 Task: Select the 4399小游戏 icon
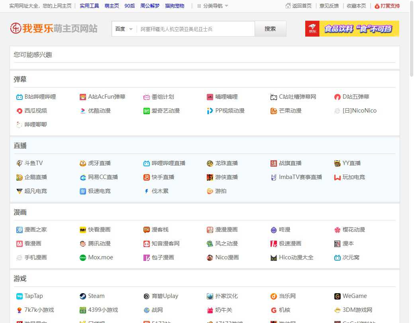pos(82,310)
